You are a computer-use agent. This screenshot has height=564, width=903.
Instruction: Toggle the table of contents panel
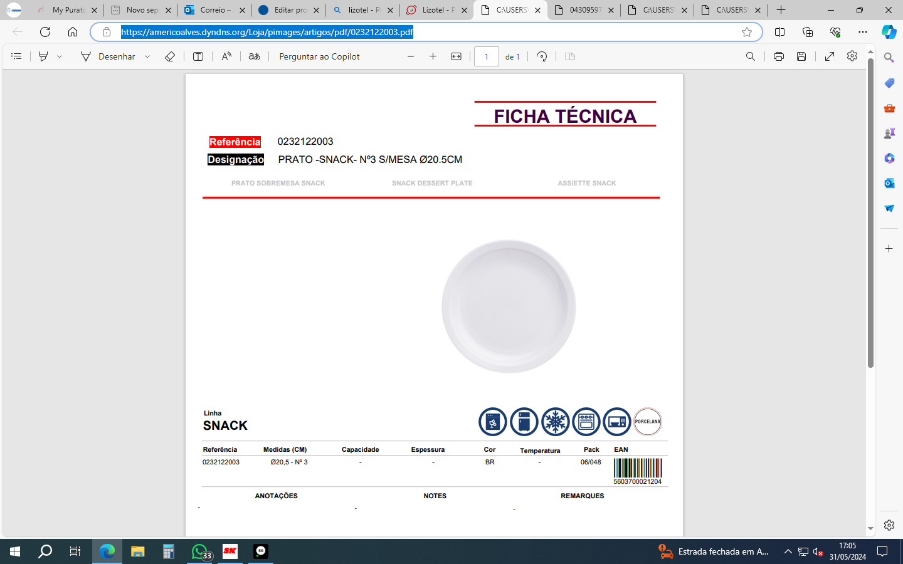[x=16, y=56]
